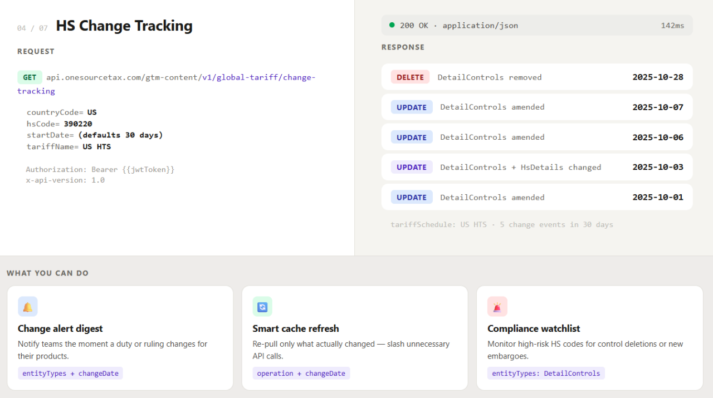Click the tariffSchedule: US HTS summary line
The height and width of the screenshot is (398, 713).
[x=502, y=225]
